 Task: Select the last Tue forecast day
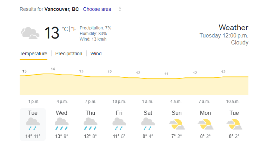click(x=234, y=124)
